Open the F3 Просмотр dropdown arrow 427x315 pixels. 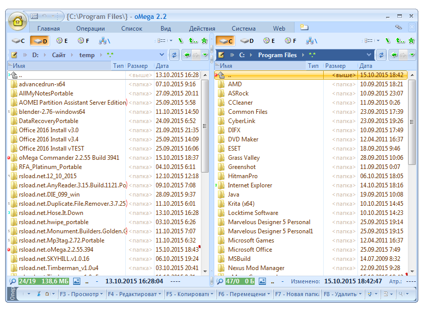click(x=101, y=294)
